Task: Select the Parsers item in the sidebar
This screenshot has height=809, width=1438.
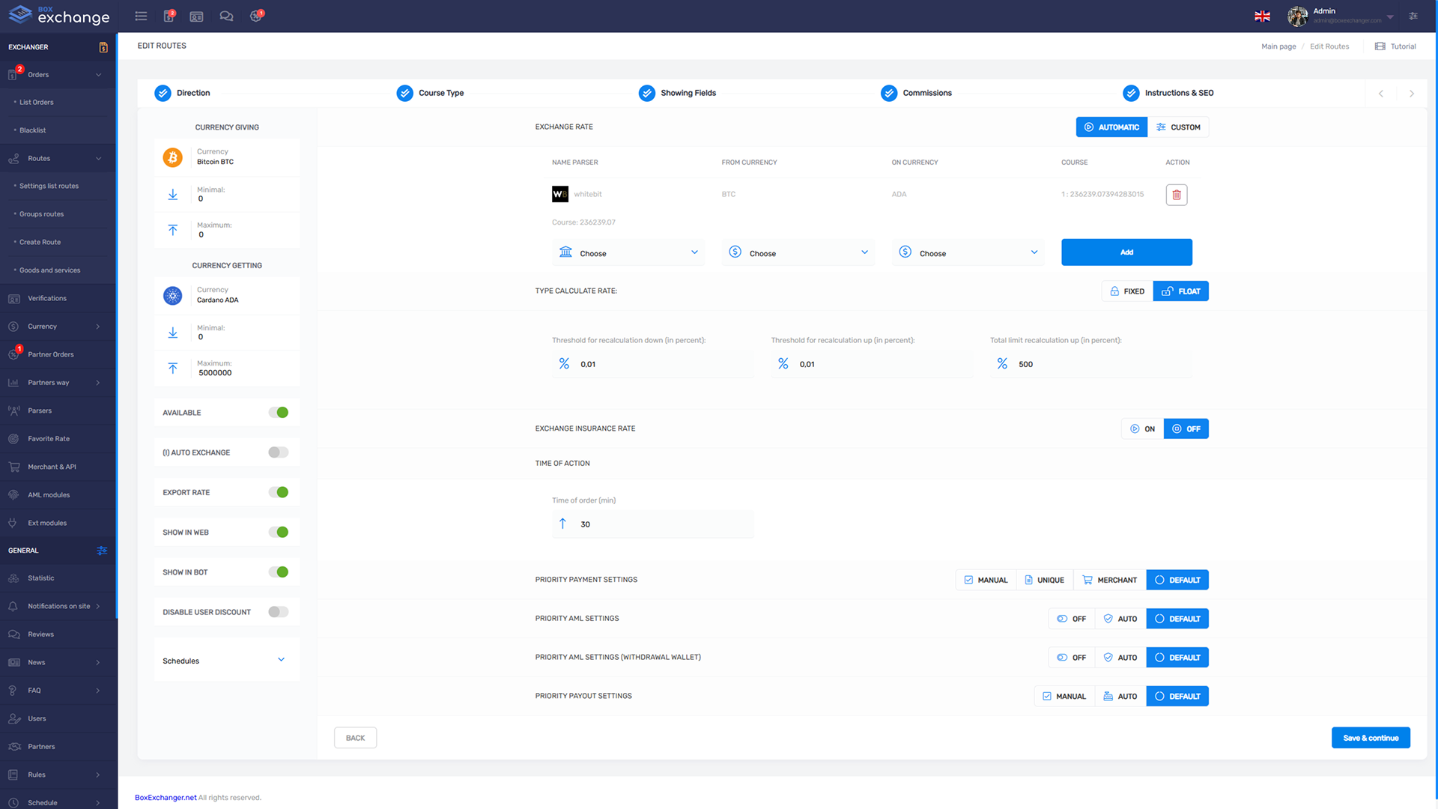Action: [x=38, y=410]
